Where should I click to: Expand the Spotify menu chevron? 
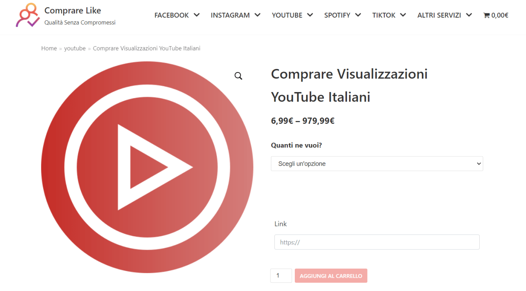tap(358, 15)
